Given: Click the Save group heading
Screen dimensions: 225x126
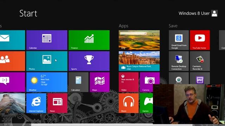Looking at the screenshot, I should tap(173, 26).
